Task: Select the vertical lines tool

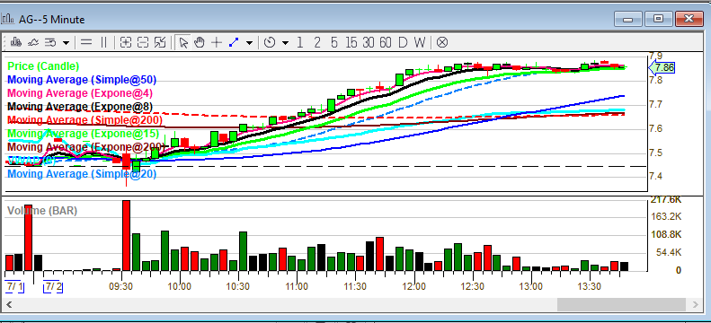Action: 104,42
